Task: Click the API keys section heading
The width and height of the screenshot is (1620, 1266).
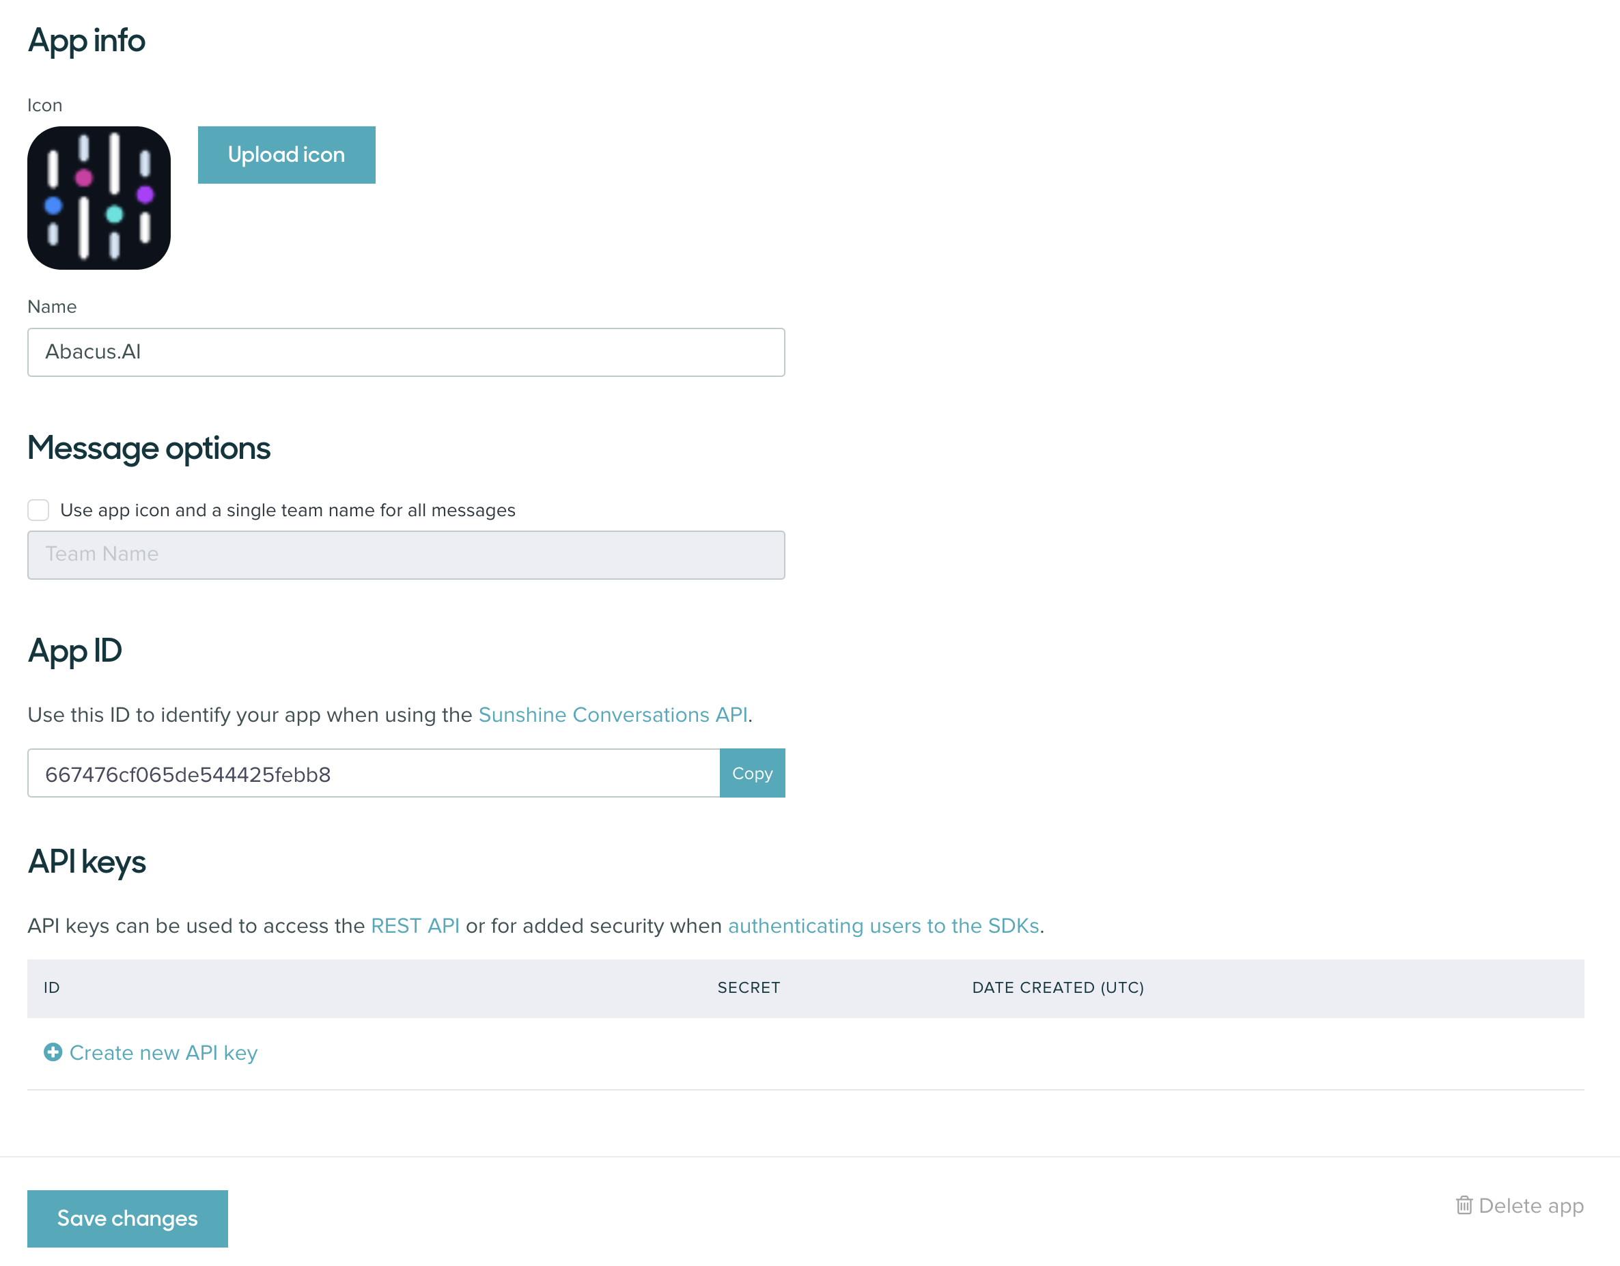Action: coord(86,861)
